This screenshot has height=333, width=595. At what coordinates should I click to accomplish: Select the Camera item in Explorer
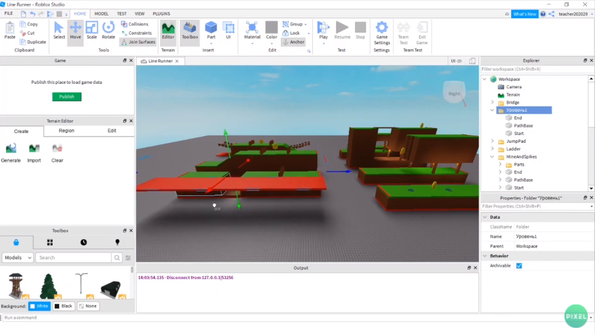click(x=514, y=87)
